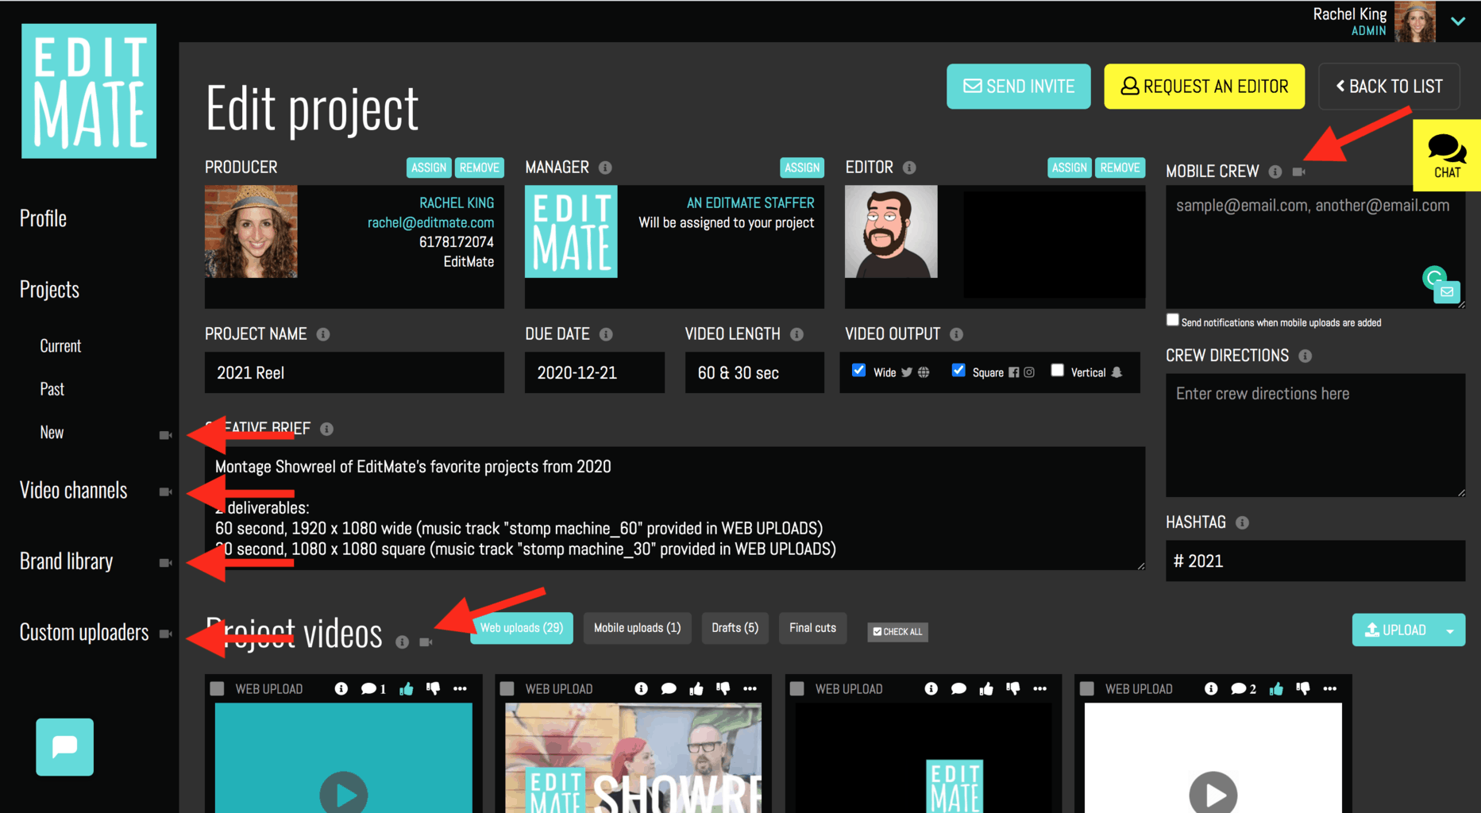Switch to Final cuts tab

click(x=813, y=628)
